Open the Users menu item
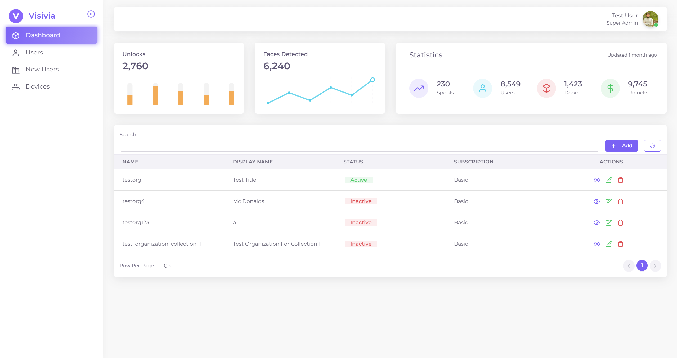The image size is (677, 358). pos(34,52)
